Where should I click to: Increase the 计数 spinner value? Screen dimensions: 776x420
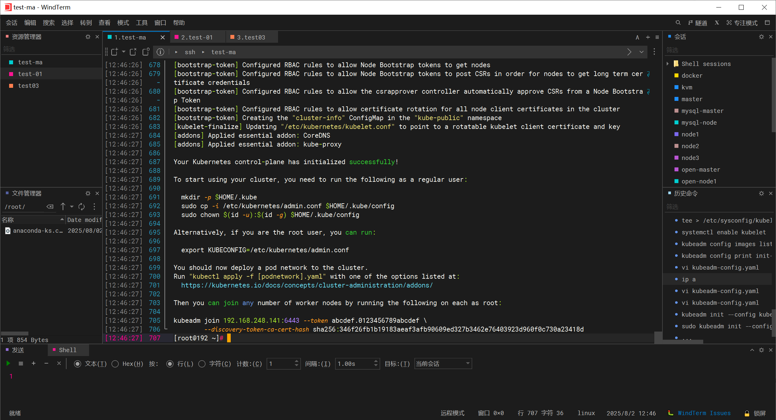296,361
